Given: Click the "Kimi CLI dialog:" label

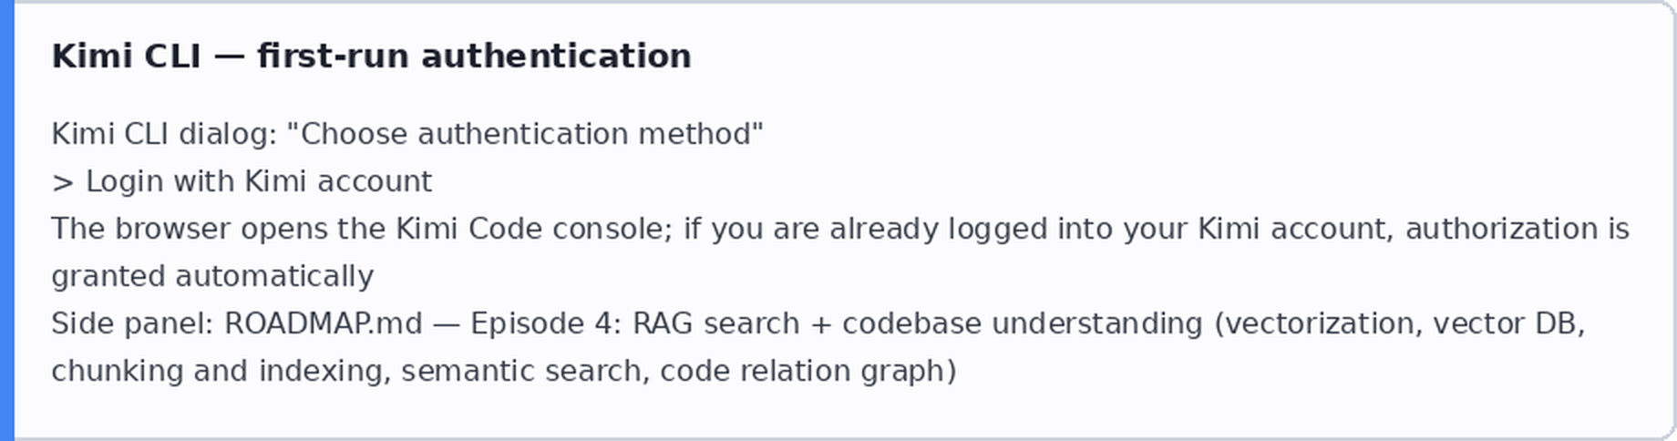Looking at the screenshot, I should (164, 134).
